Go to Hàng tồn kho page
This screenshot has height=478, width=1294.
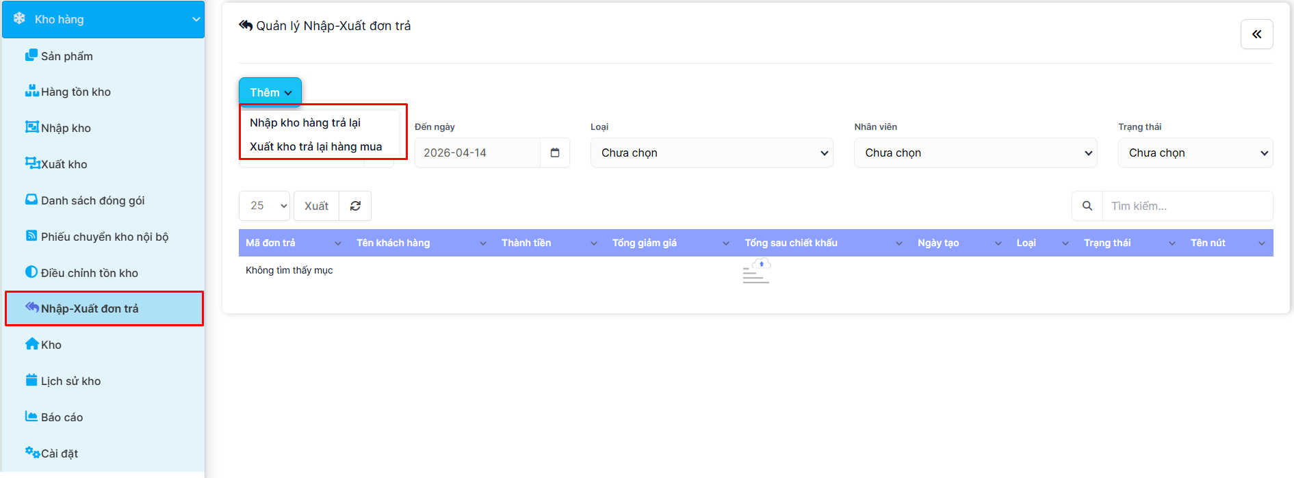[75, 92]
